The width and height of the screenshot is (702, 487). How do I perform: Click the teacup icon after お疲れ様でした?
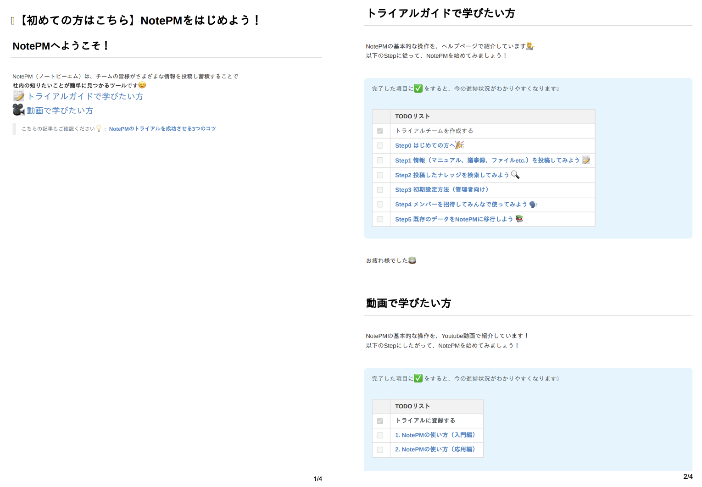coord(412,260)
